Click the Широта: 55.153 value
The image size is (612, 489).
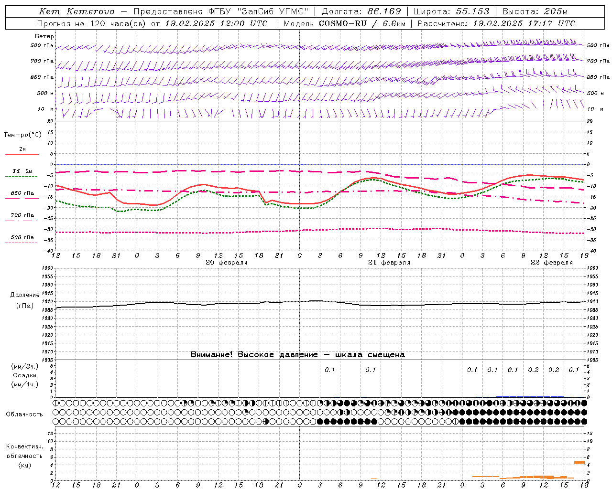[451, 11]
